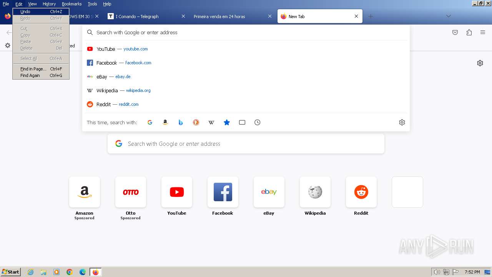The image size is (492, 277).
Task: Open the Windows Start menu
Action: pos(10,272)
